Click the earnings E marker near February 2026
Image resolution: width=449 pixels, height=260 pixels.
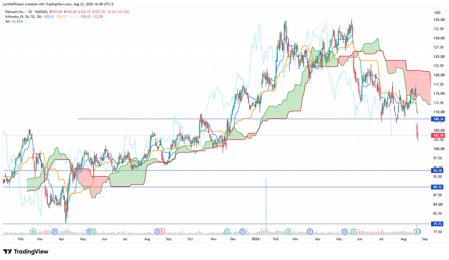coord(289,231)
